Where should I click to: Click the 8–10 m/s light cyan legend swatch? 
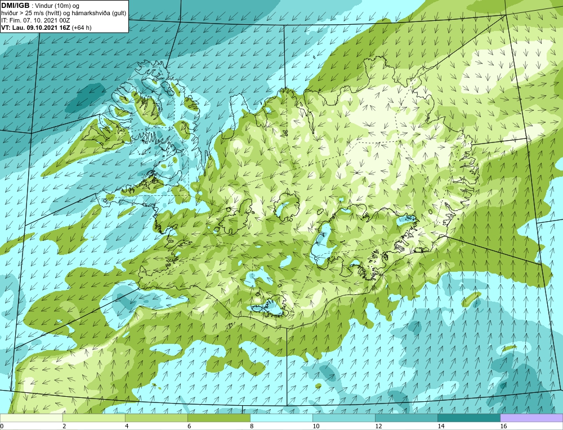point(281,418)
